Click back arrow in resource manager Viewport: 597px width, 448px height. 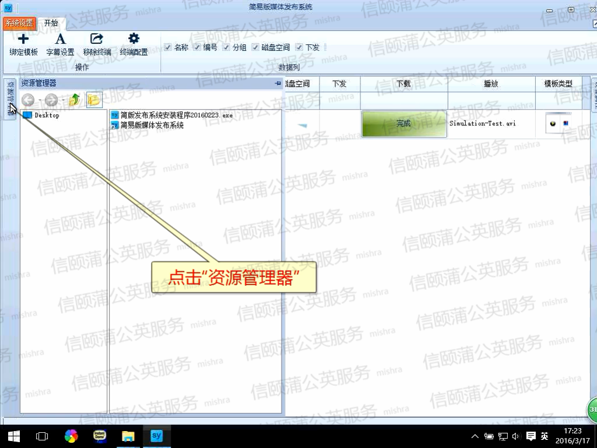pyautogui.click(x=28, y=100)
